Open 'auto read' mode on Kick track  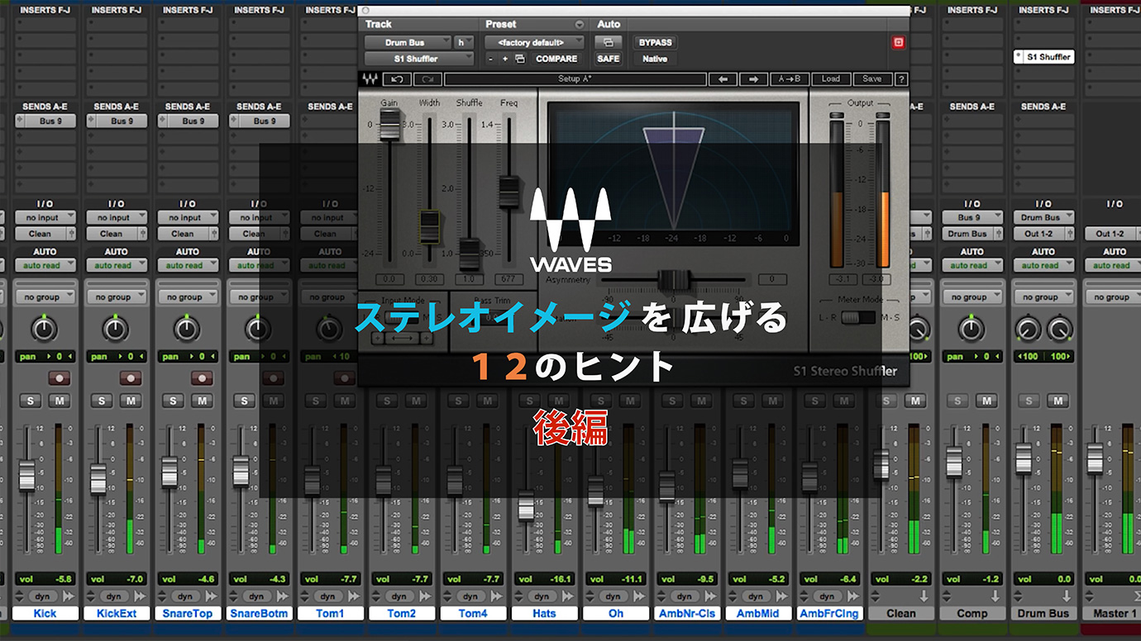(x=45, y=266)
